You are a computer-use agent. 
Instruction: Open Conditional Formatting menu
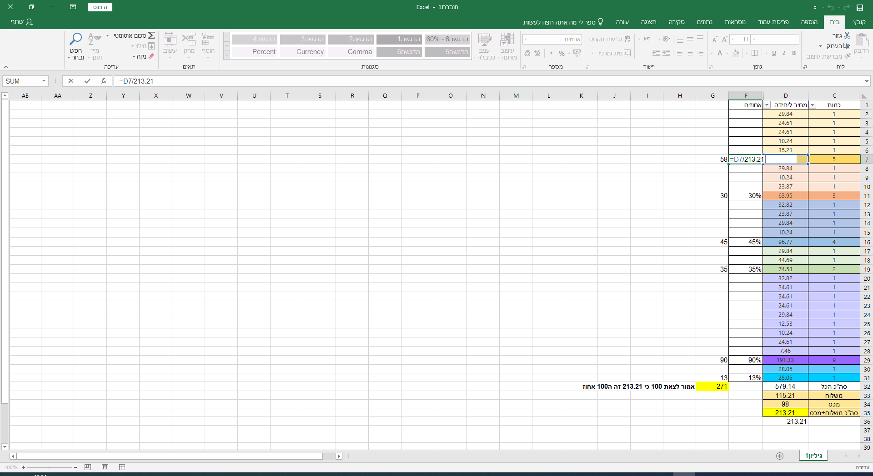507,46
